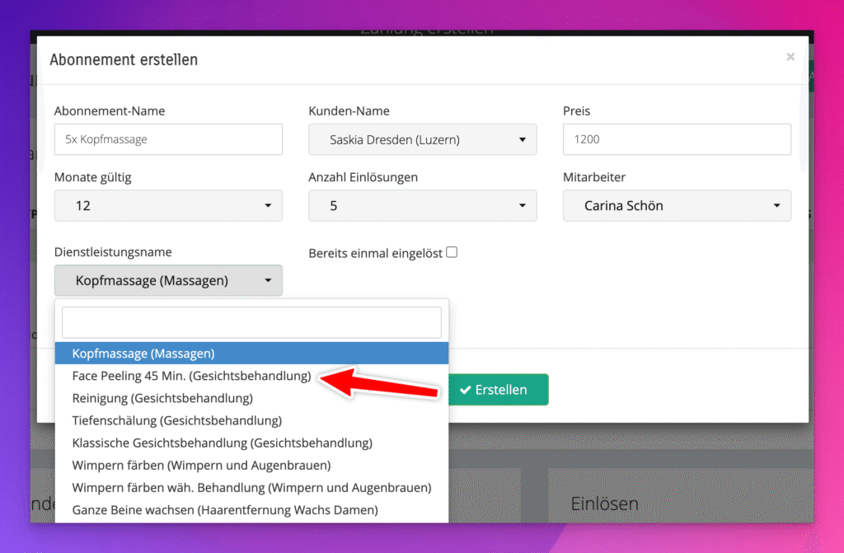The height and width of the screenshot is (553, 844).
Task: Close the Abonnement erstellen dialog
Action: [790, 57]
